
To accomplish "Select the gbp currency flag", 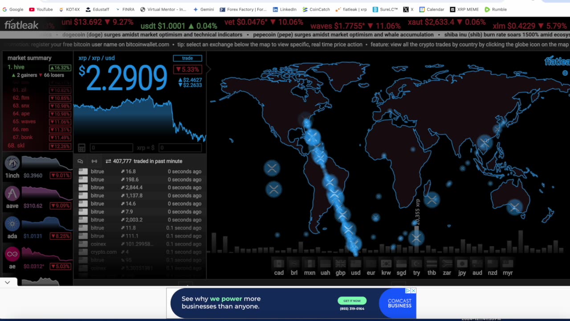I will point(340,263).
